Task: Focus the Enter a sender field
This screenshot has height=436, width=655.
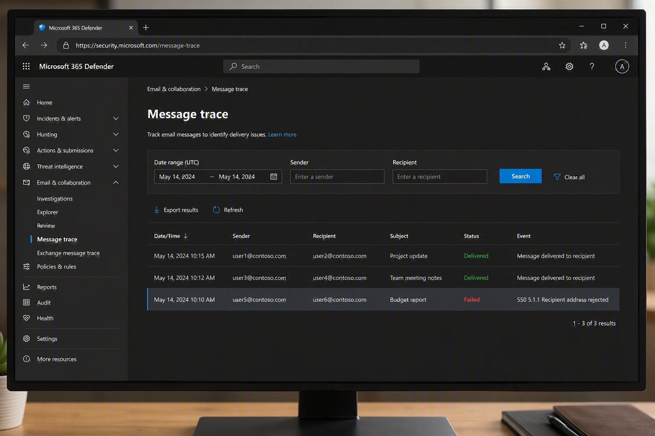Action: 337,177
